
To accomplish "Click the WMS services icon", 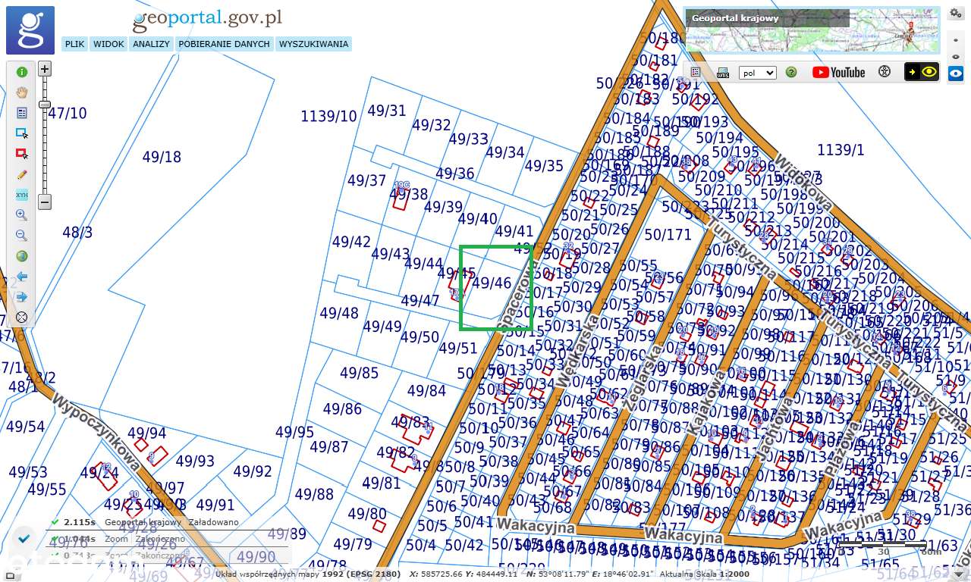I will tap(723, 73).
